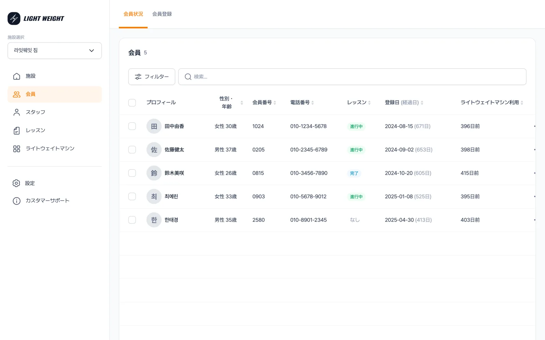Click the document icon beside レッスン
This screenshot has height=340, width=545.
pyautogui.click(x=17, y=131)
